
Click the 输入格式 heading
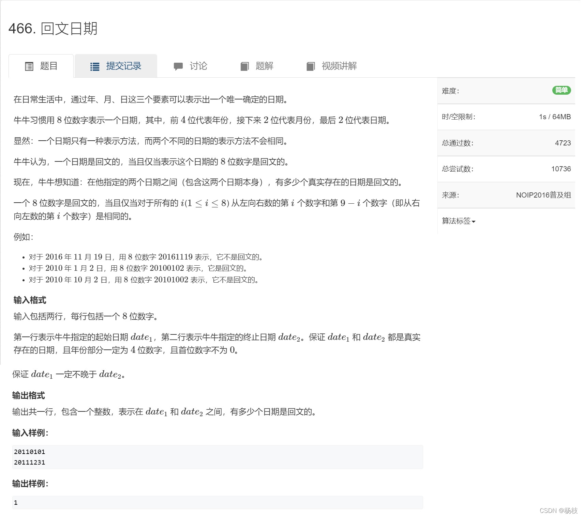coord(30,300)
